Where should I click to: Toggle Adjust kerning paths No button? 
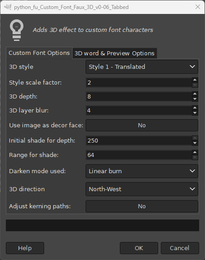[142, 206]
